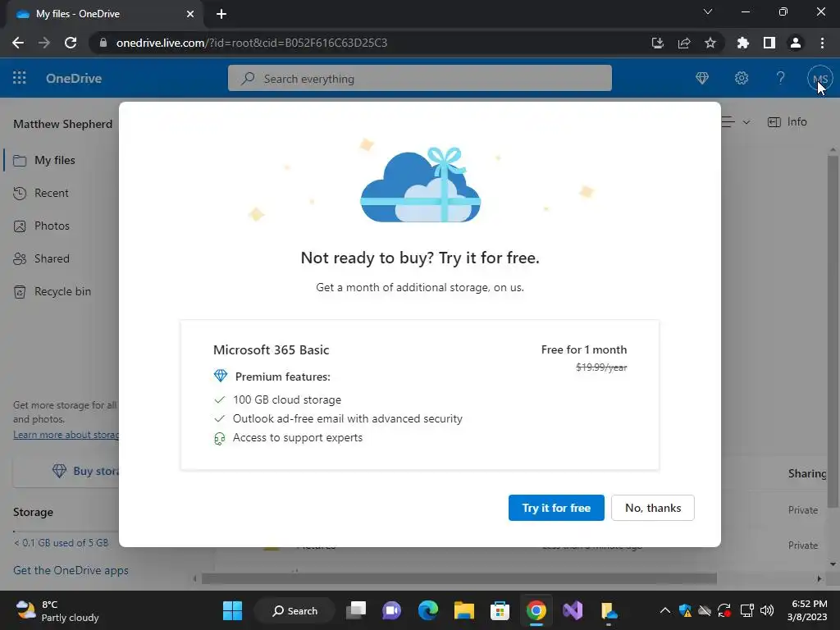Open the Windows Start menu

(x=232, y=610)
